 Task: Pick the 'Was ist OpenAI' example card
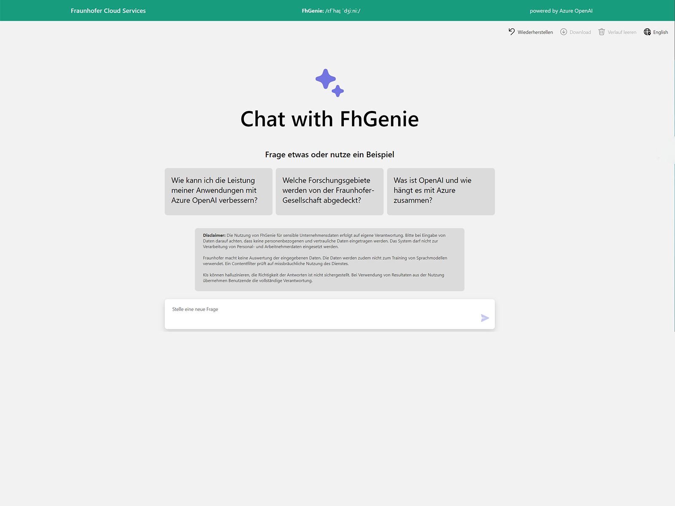(441, 191)
